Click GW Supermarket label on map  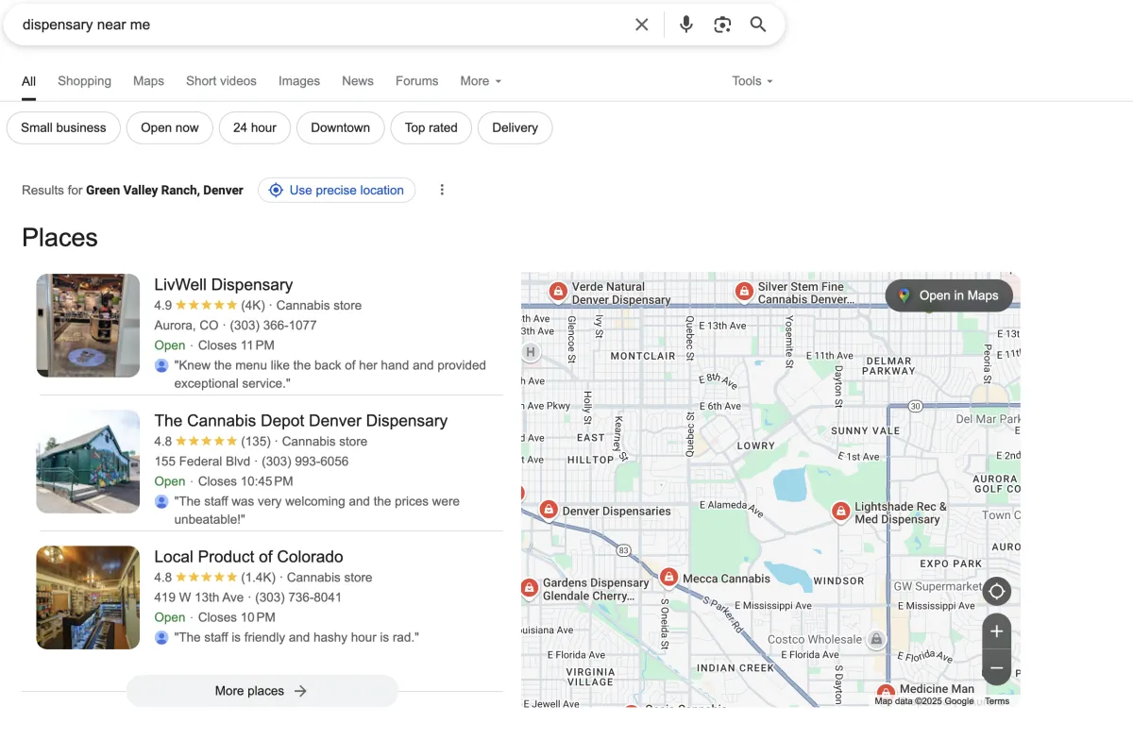tap(939, 586)
